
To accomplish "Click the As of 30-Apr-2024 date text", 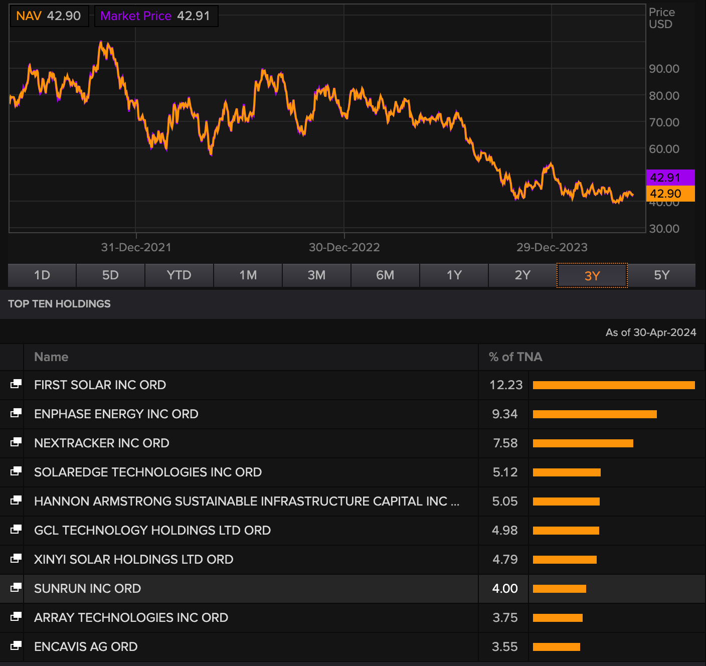I will [651, 332].
